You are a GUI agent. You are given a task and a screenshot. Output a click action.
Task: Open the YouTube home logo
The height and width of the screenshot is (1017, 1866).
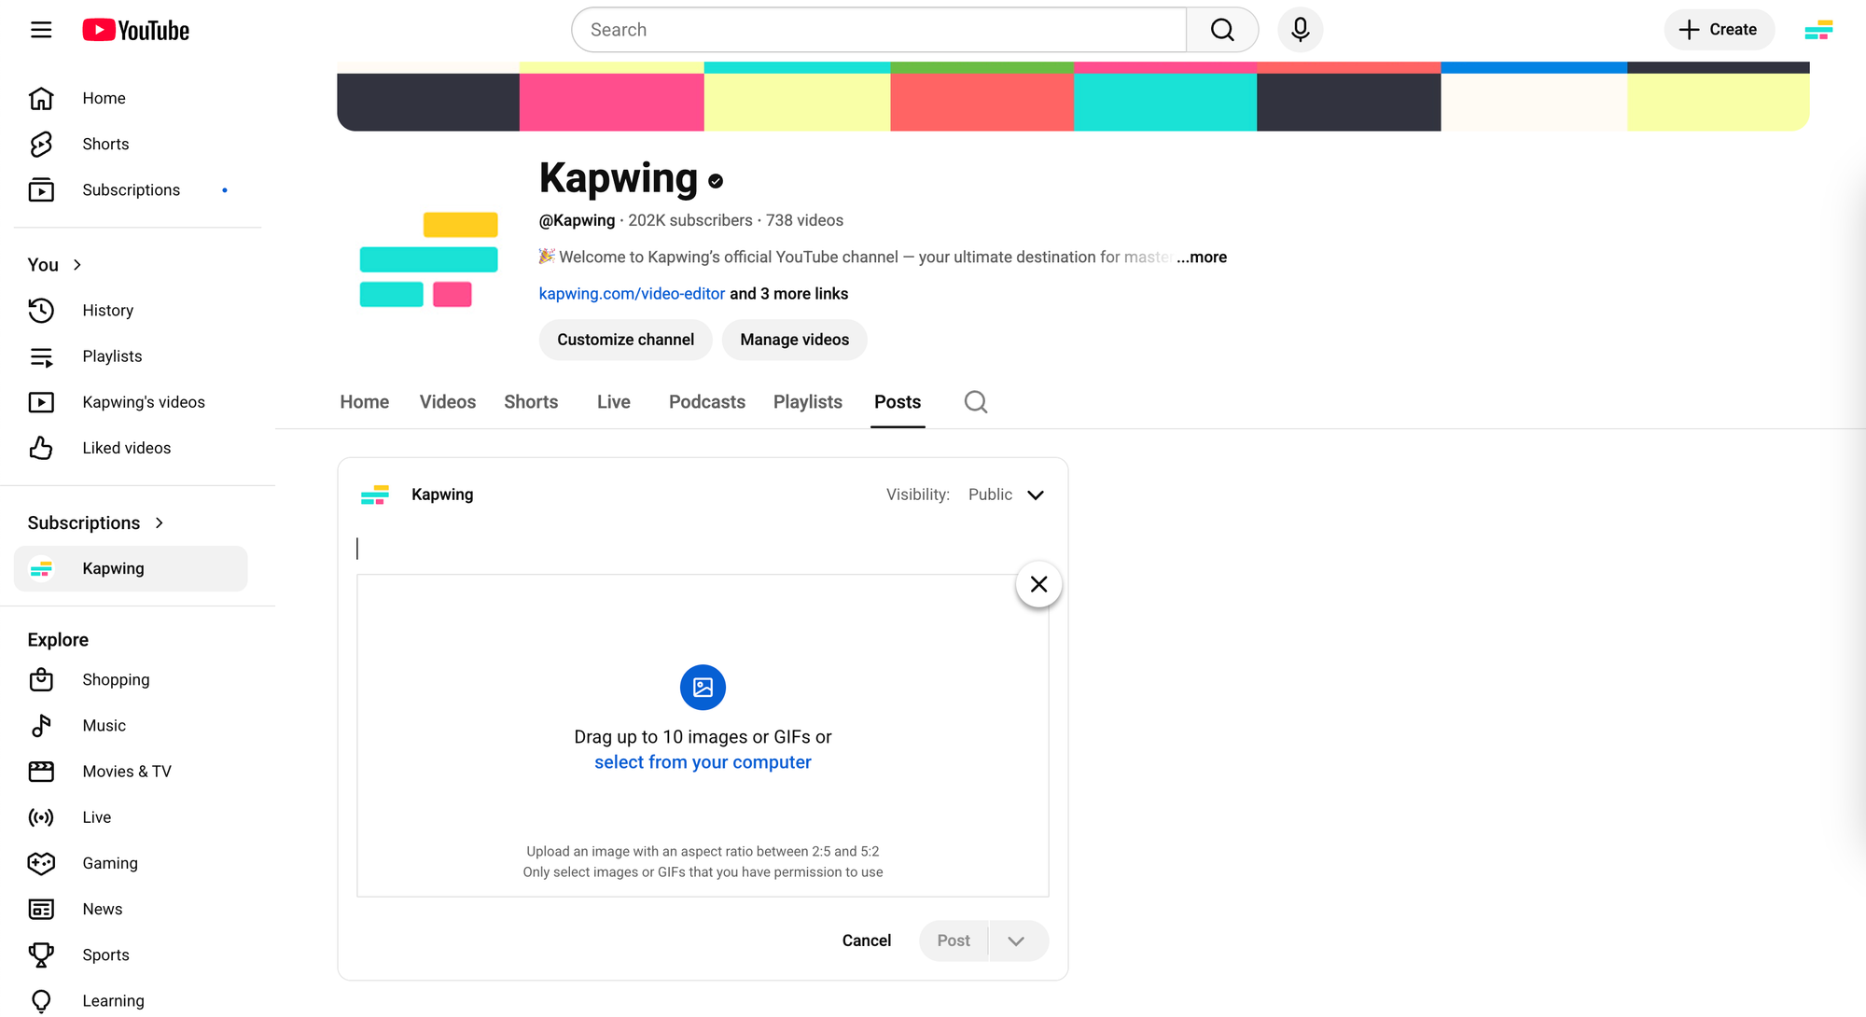134,29
